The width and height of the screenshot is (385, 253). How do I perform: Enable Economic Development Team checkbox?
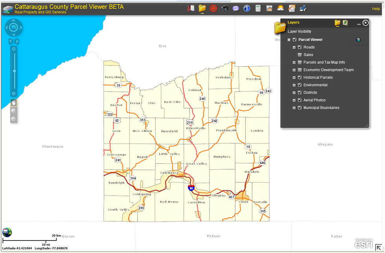pyautogui.click(x=300, y=70)
